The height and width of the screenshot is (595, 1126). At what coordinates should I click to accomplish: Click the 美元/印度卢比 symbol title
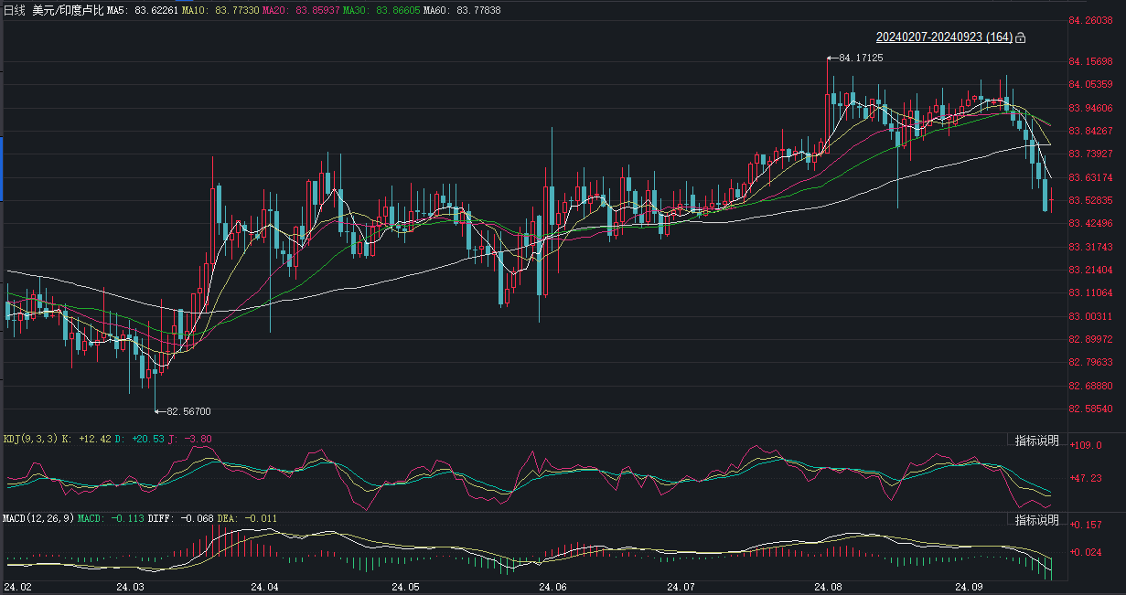click(x=68, y=10)
